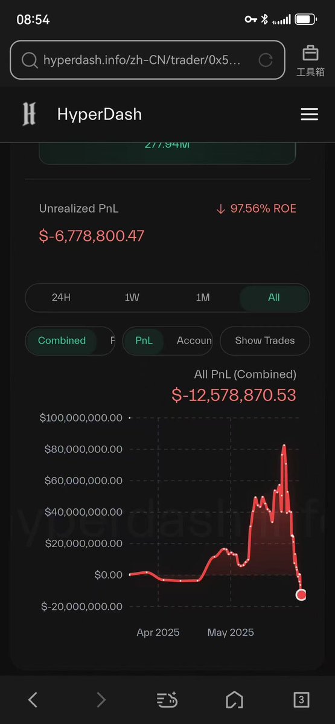Image resolution: width=335 pixels, height=724 pixels.
Task: Tap the browser reload icon
Action: [266, 60]
